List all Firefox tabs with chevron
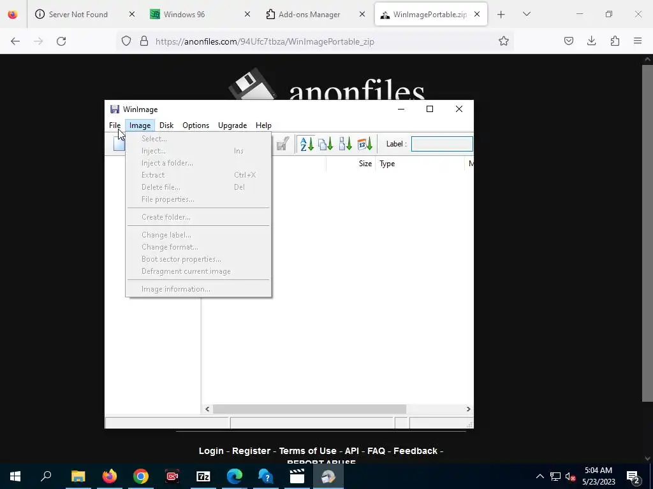The image size is (653, 489). pos(526,14)
